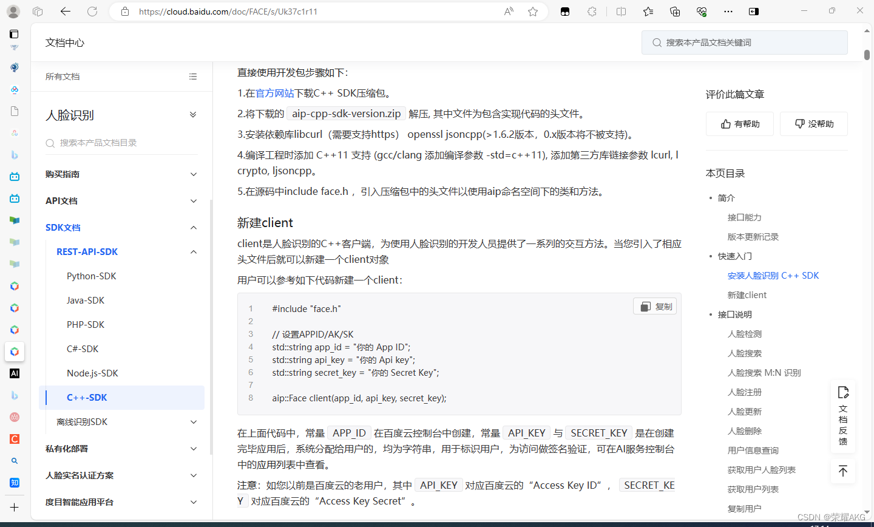Jump to 接口能力 in contents
874x527 pixels.
[745, 217]
